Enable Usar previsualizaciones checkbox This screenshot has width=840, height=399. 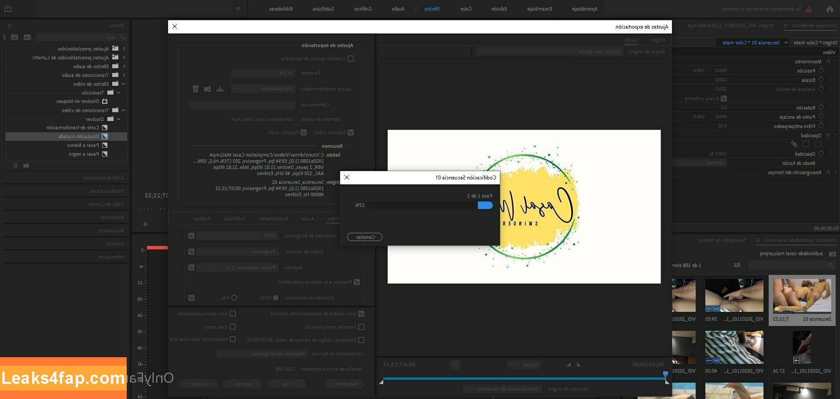(x=233, y=314)
